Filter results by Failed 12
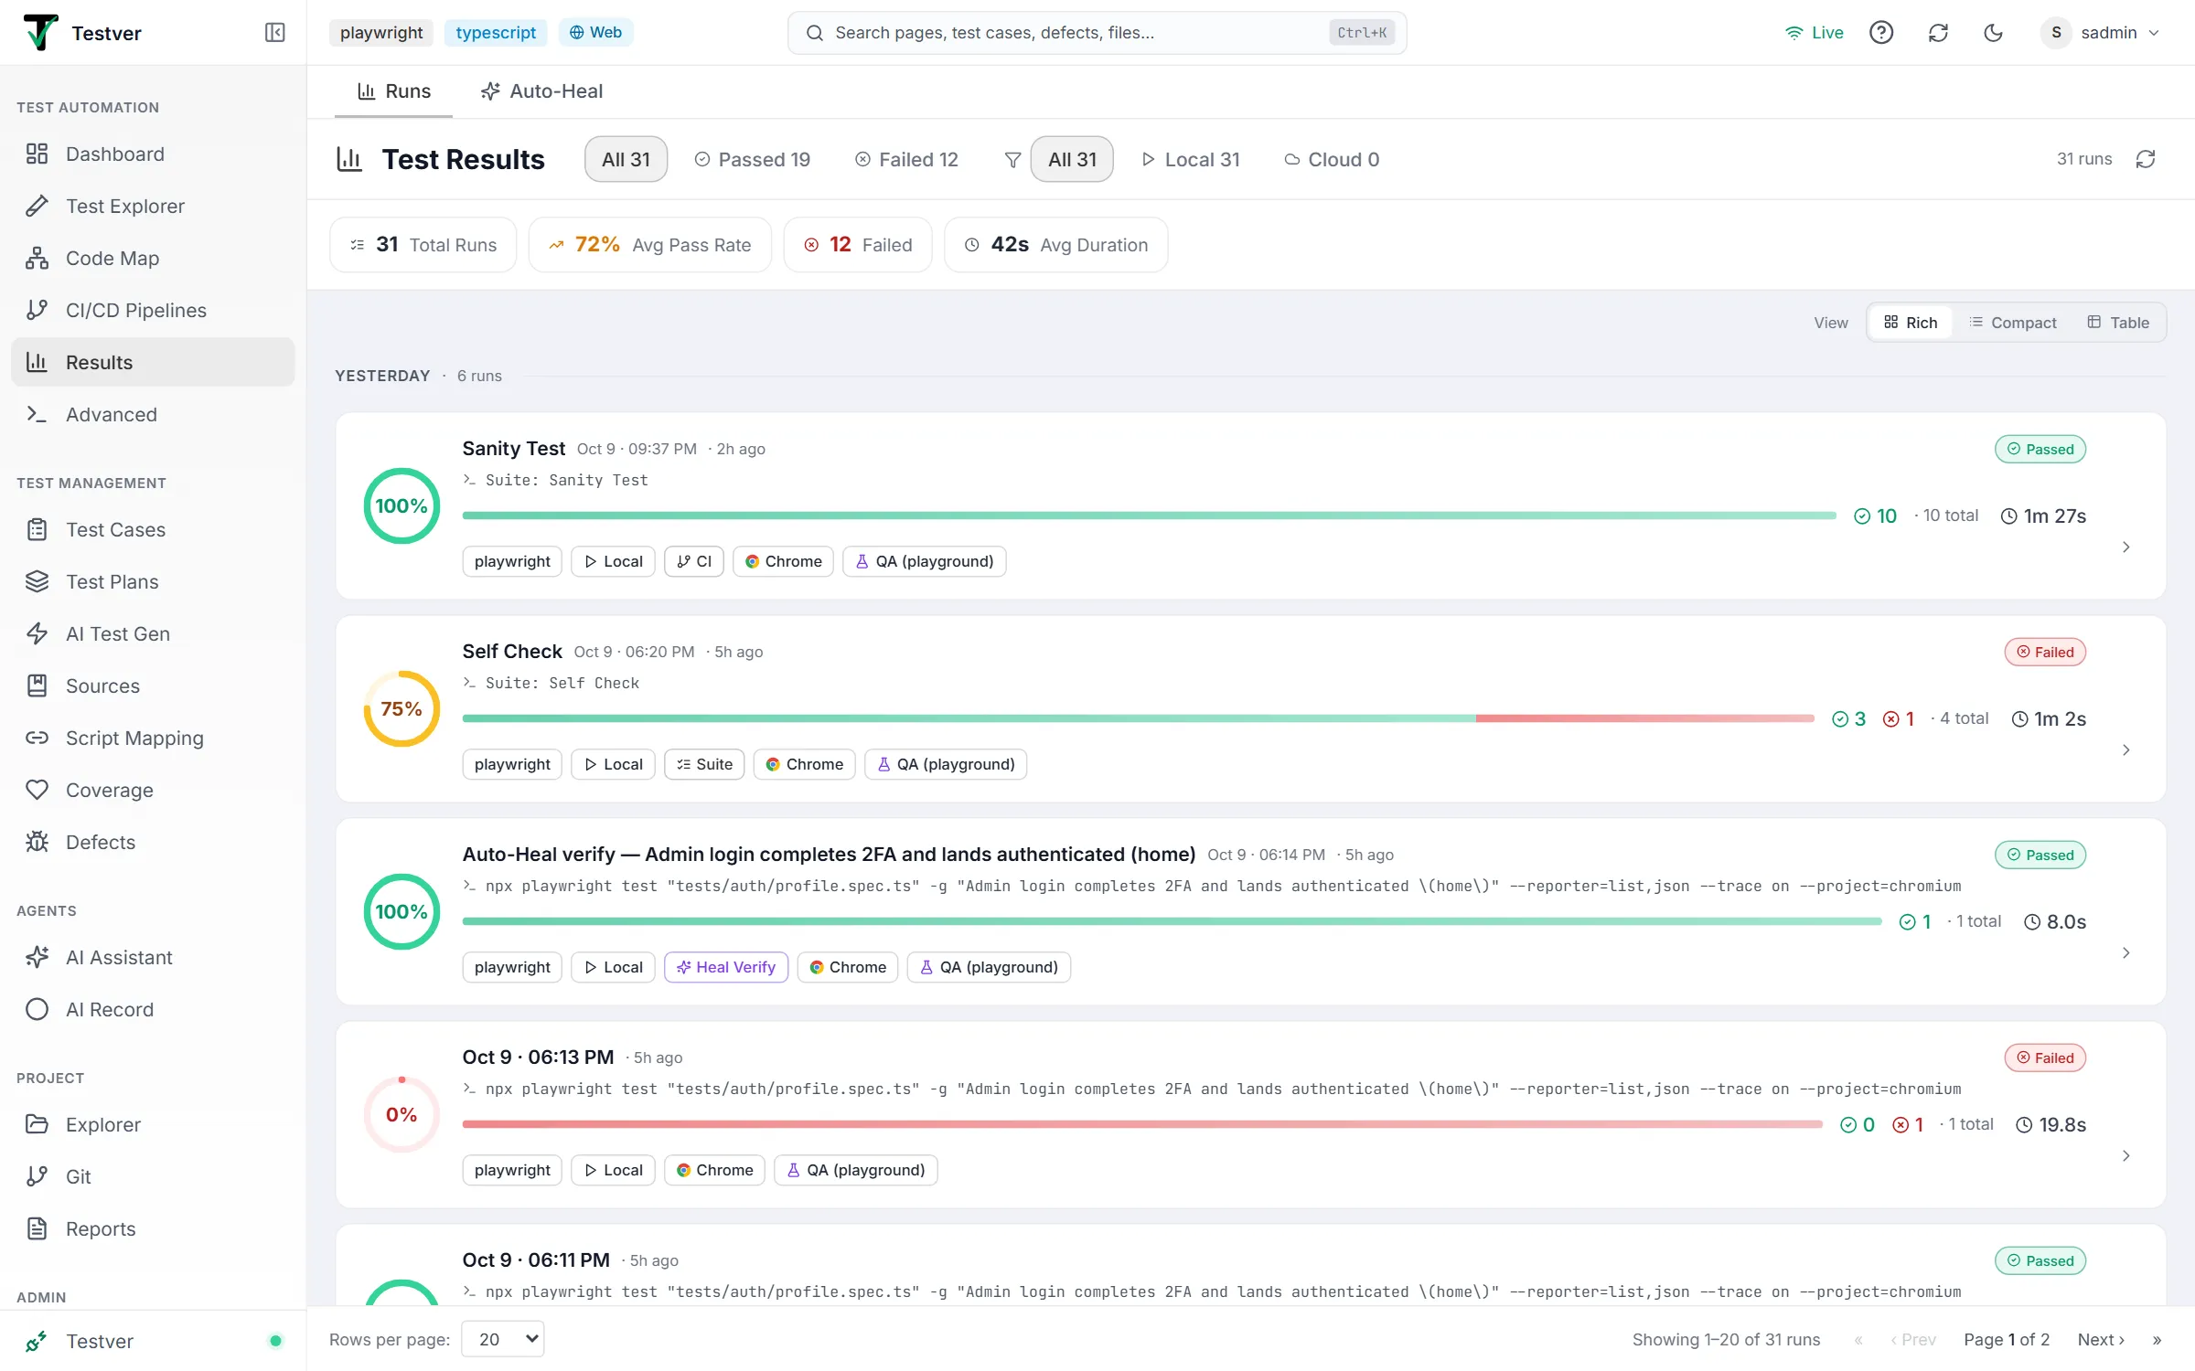 (x=906, y=159)
